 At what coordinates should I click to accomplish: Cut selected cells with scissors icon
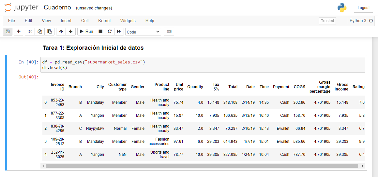(x=30, y=32)
